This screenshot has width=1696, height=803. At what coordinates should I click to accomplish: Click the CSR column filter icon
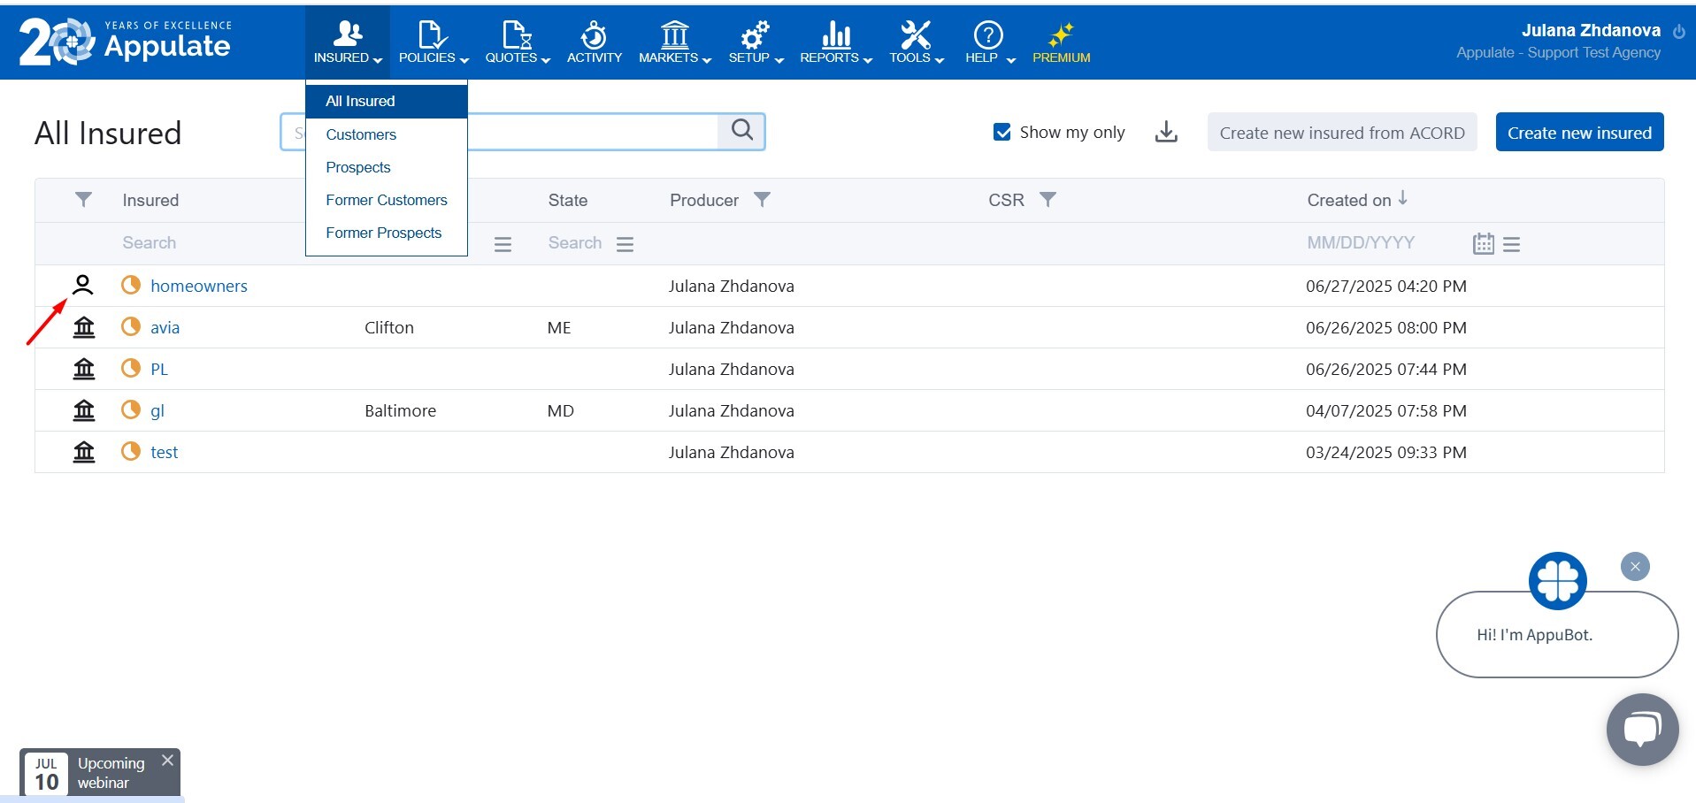click(x=1048, y=200)
